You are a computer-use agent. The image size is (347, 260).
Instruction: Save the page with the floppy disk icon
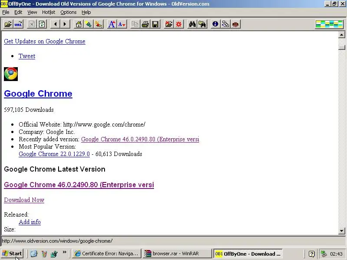point(155,24)
